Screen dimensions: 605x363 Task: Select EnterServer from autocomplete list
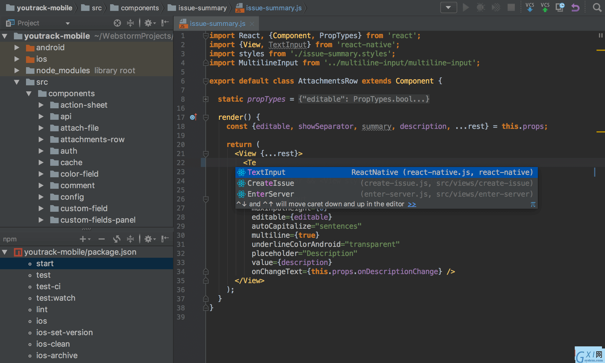pyautogui.click(x=270, y=194)
